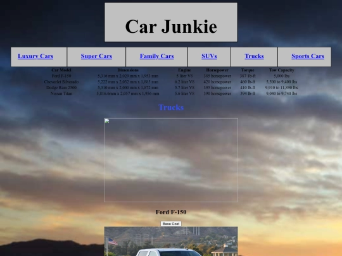The height and width of the screenshot is (256, 342).
Task: Click the Chevorlet Silverado dimensions cell
Action: 128,82
